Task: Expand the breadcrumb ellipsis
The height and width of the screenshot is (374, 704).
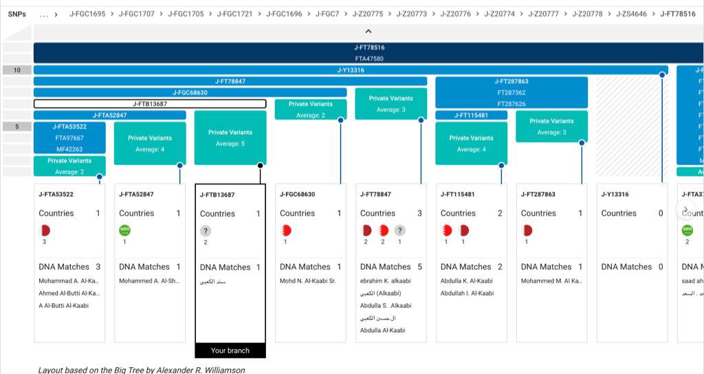Action: (x=44, y=14)
